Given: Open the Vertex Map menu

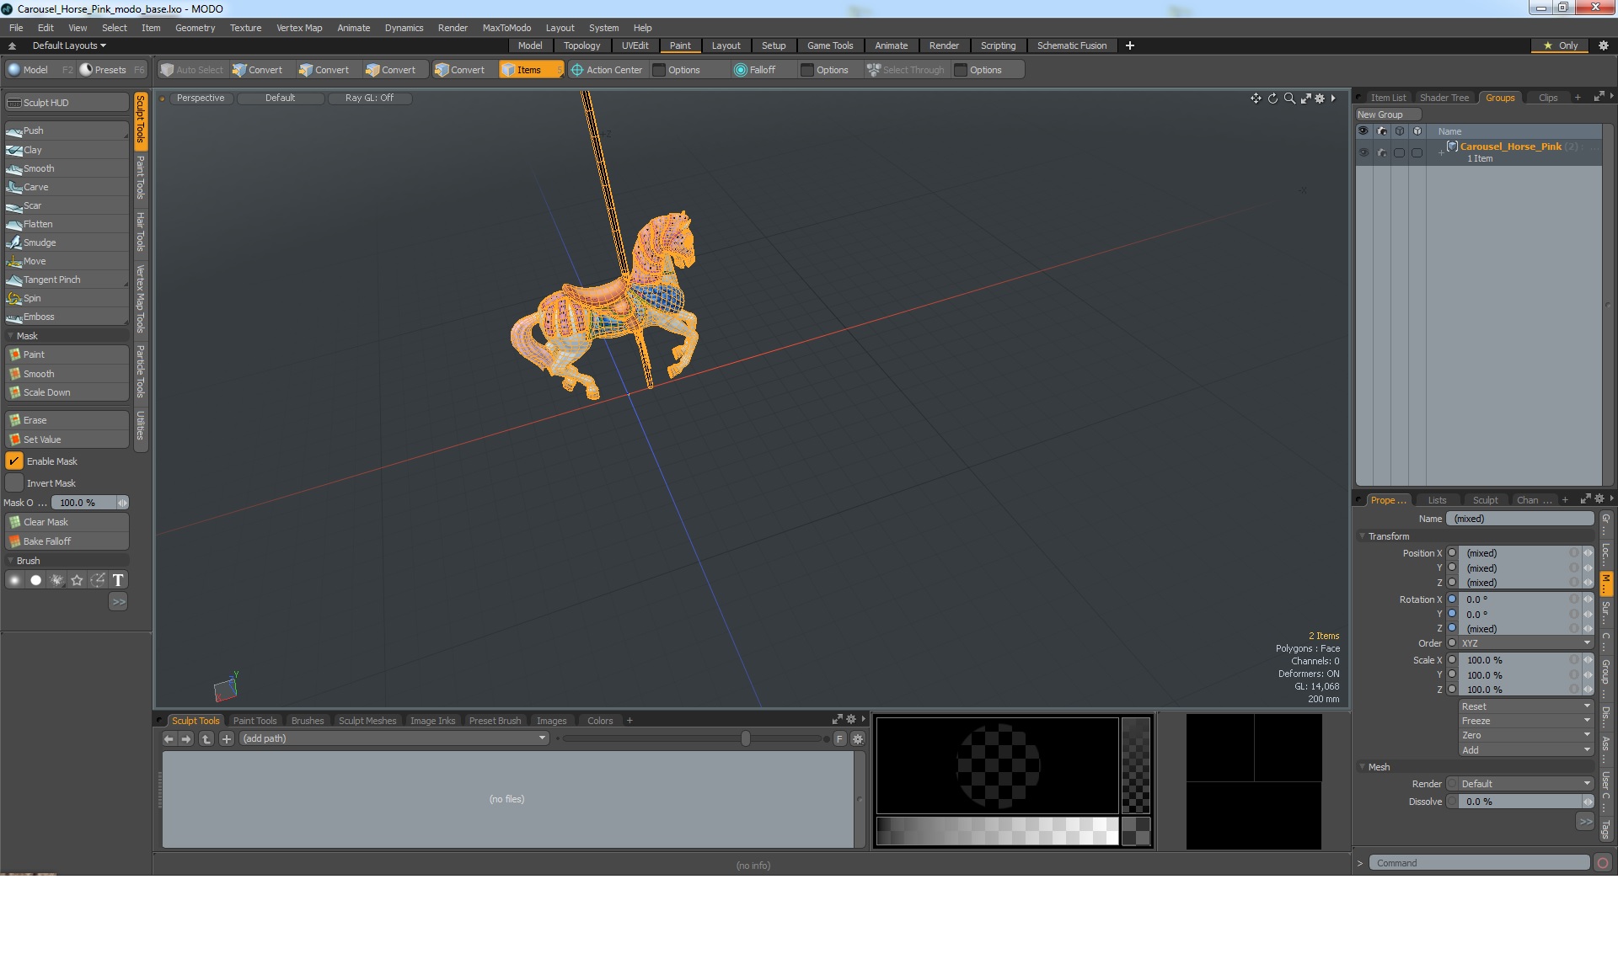Looking at the screenshot, I should [x=299, y=28].
